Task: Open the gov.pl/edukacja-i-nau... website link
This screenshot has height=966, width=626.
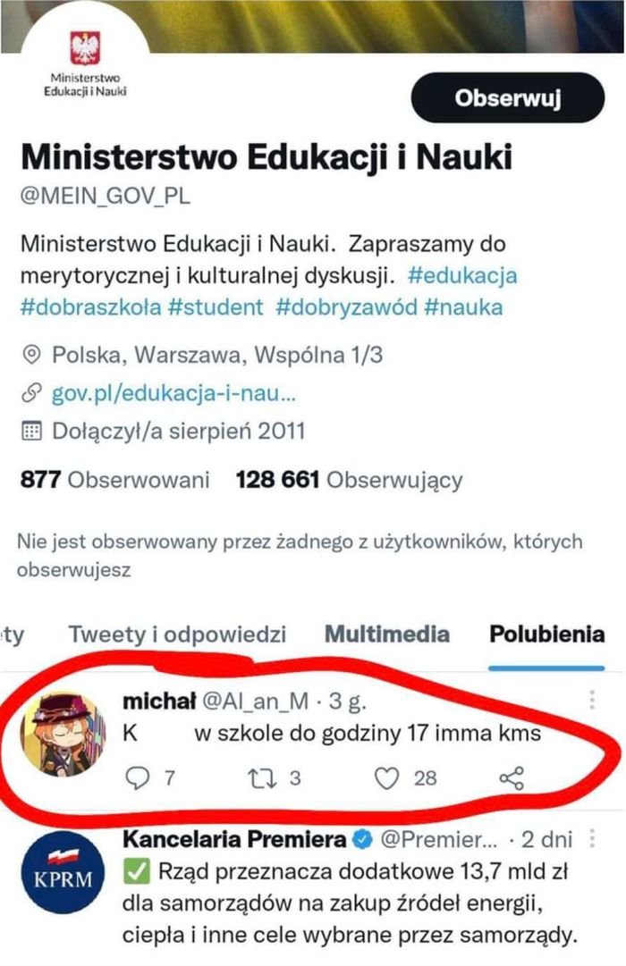Action: coord(172,393)
